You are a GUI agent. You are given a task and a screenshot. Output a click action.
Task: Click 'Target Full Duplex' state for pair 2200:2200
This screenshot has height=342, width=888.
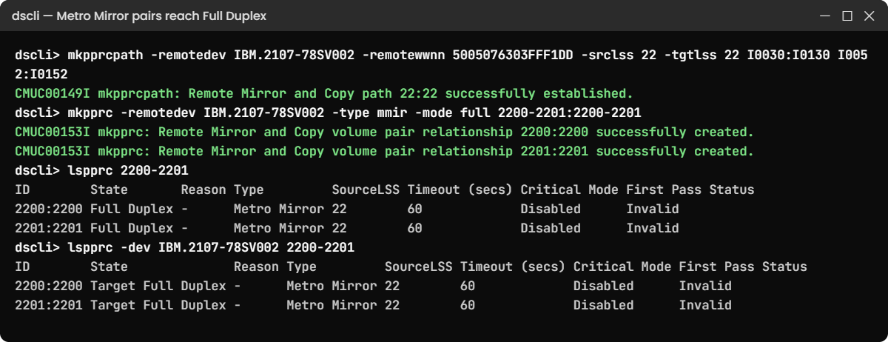point(158,286)
